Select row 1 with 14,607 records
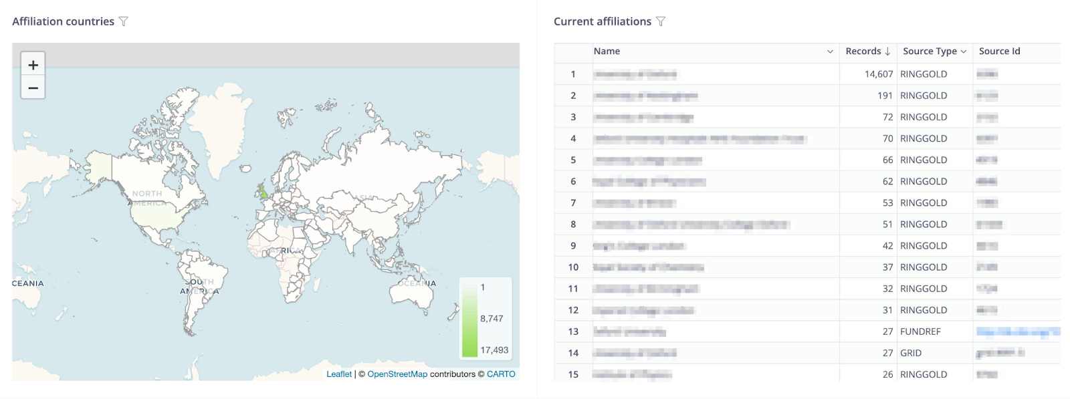 coord(807,74)
